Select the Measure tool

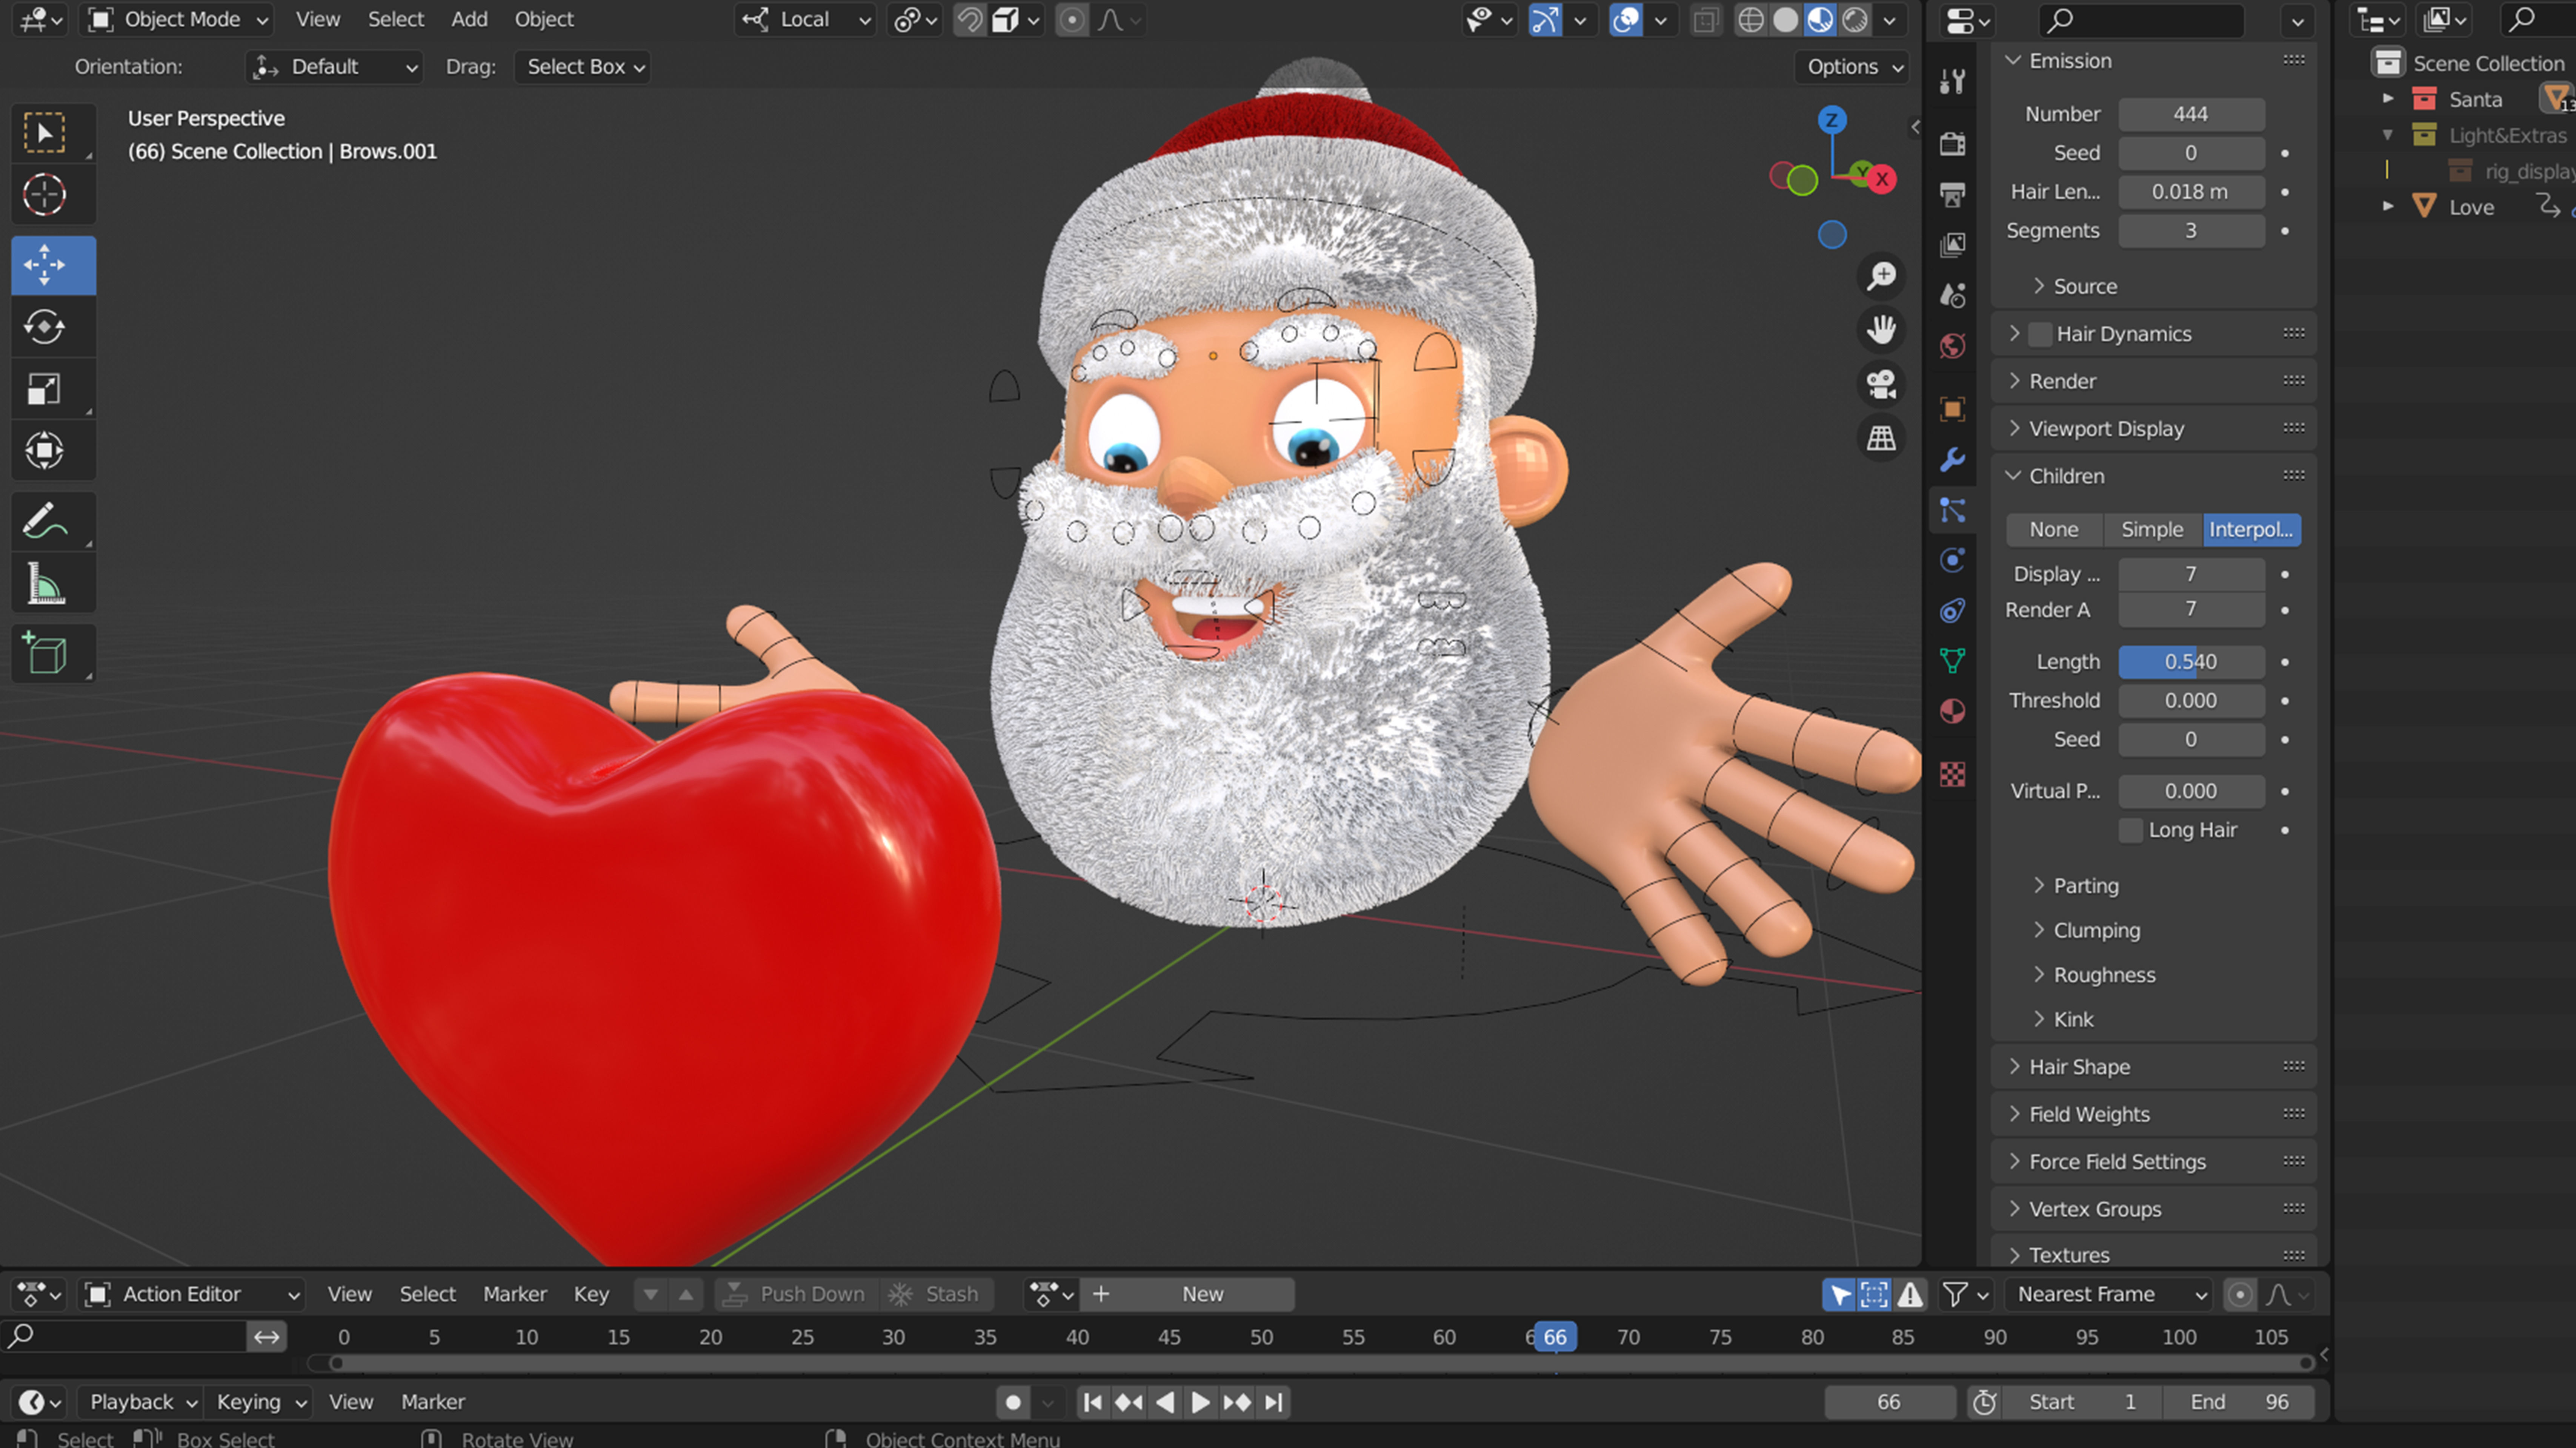coord(44,584)
